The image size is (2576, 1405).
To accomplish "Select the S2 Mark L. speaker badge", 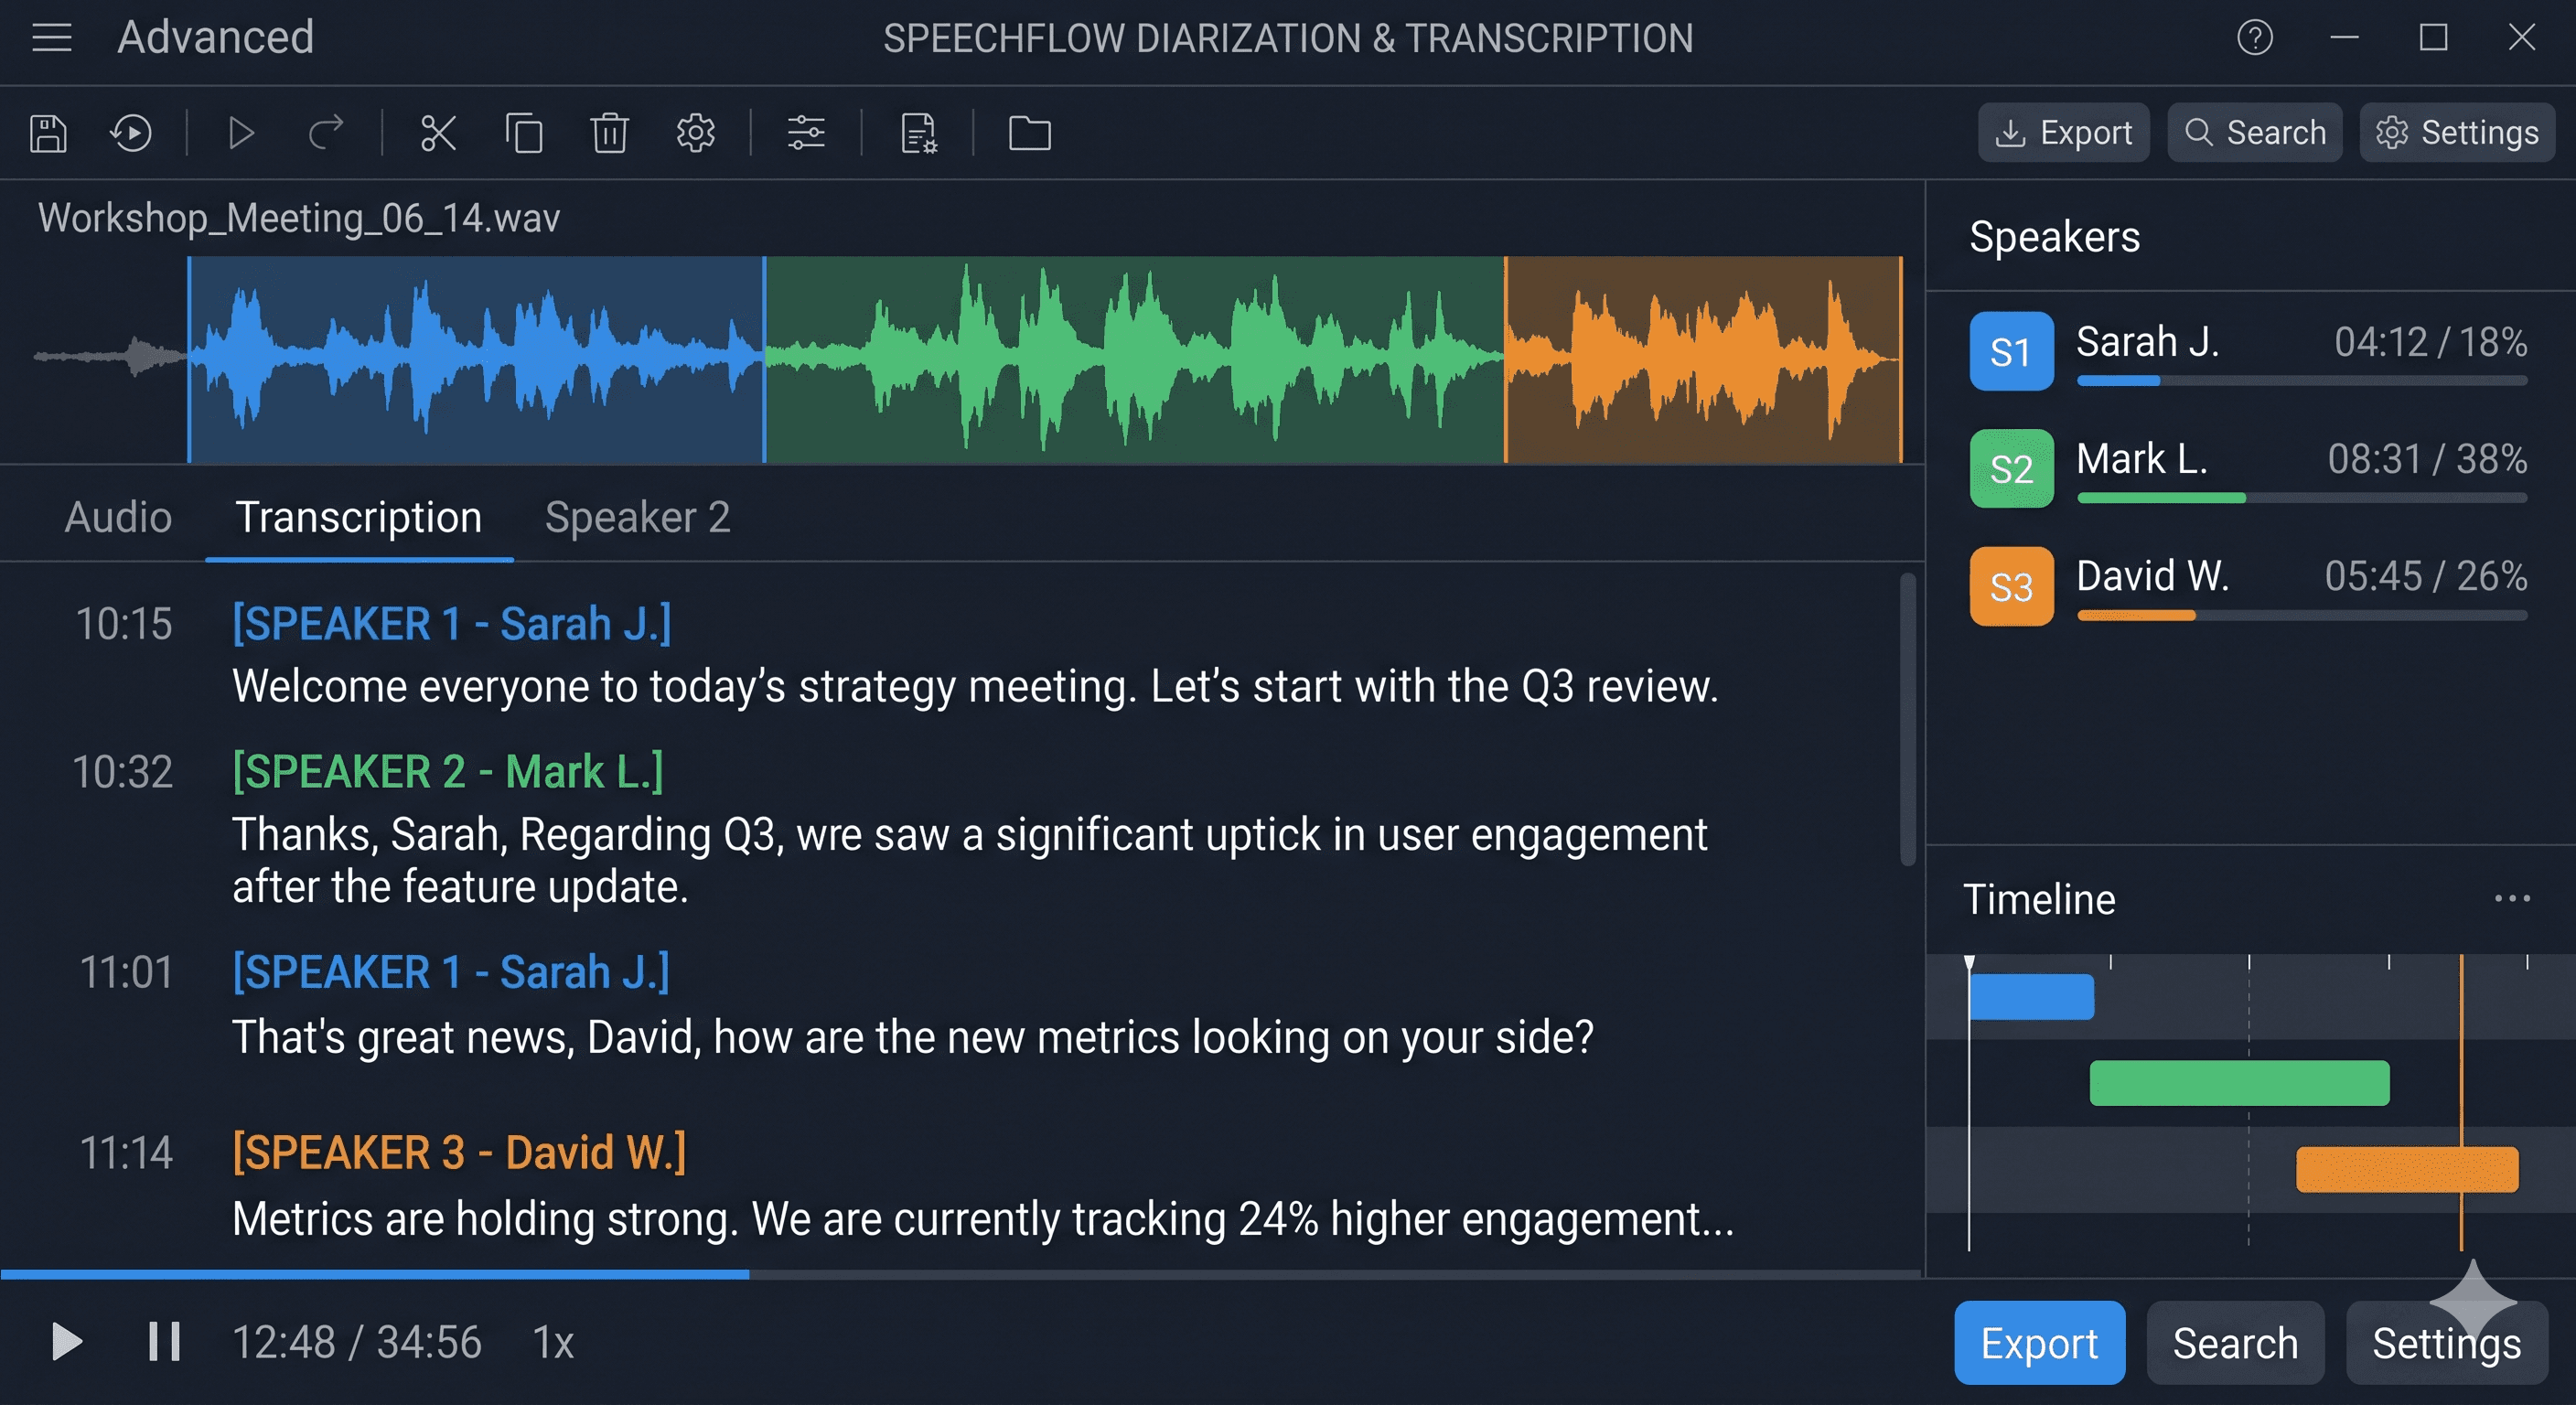I will pyautogui.click(x=2011, y=468).
